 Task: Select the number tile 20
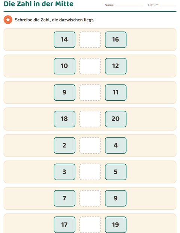pyautogui.click(x=115, y=119)
